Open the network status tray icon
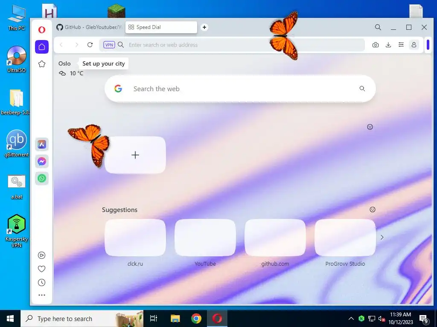 point(372,318)
